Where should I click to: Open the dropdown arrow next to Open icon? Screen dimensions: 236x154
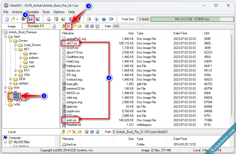point(17,19)
